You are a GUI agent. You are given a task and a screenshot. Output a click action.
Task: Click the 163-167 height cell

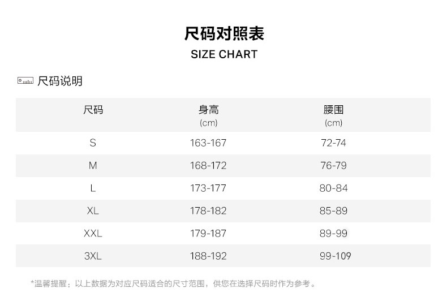pyautogui.click(x=208, y=143)
